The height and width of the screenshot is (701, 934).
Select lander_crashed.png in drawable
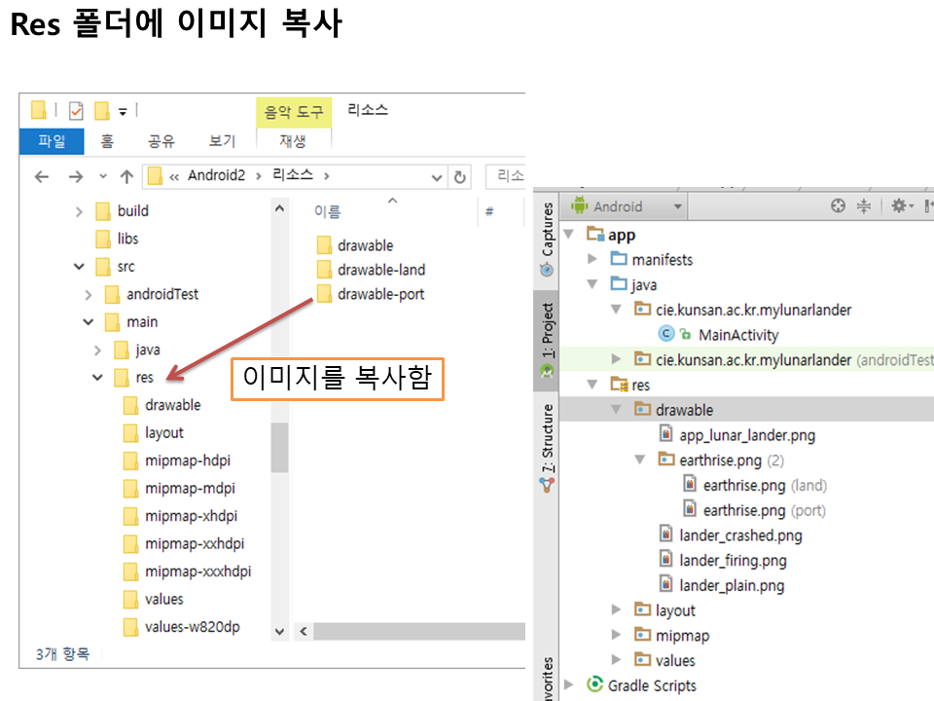740,535
